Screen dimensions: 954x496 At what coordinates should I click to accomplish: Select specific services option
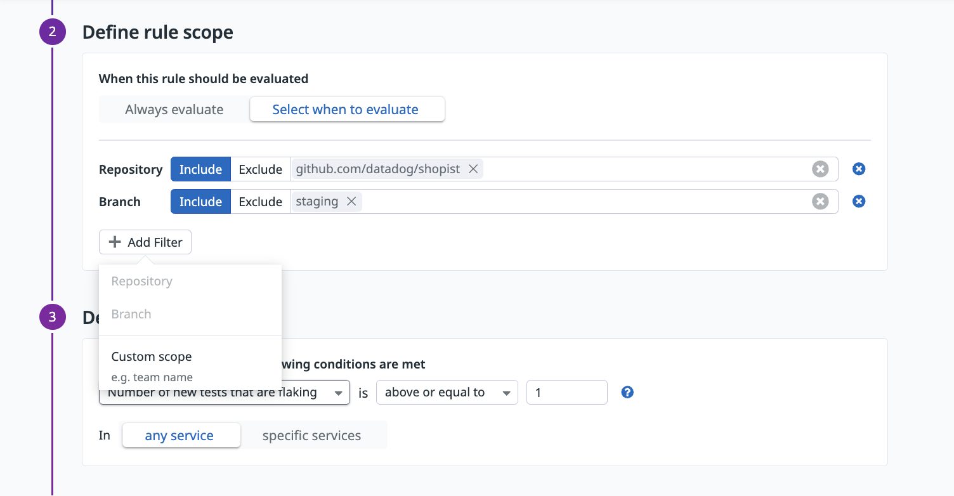pos(311,436)
